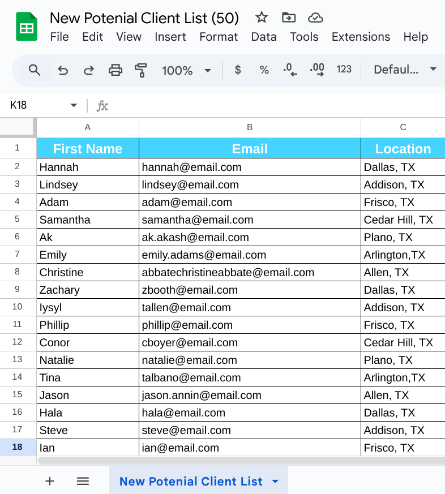Open the Data menu

point(264,37)
